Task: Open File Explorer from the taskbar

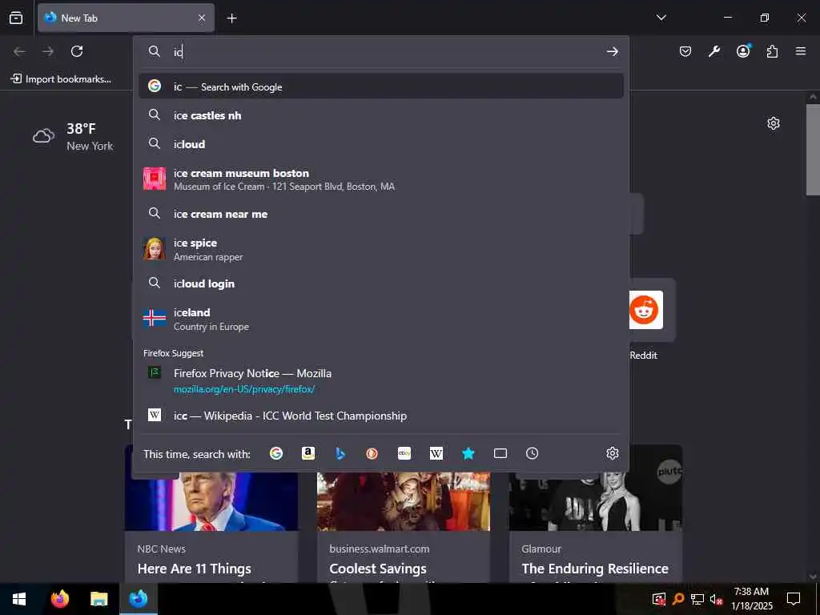Action: [x=98, y=599]
